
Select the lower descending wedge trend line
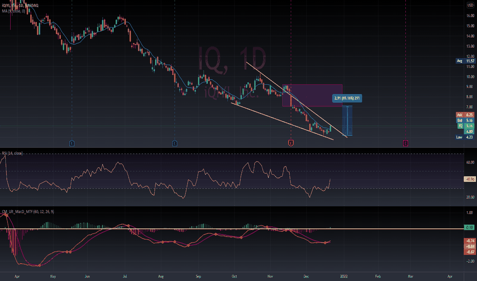point(283,121)
